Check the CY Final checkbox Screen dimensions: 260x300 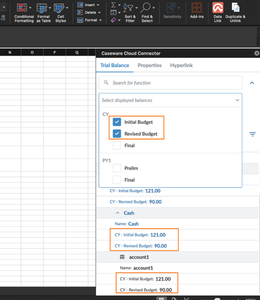pyautogui.click(x=117, y=145)
